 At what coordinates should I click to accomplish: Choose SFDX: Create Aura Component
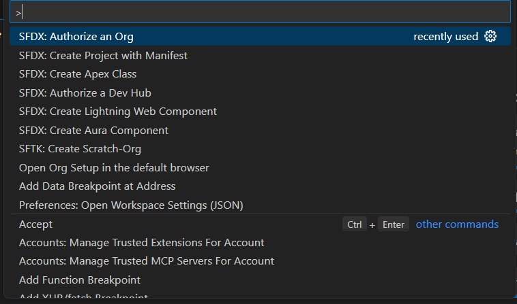pos(93,130)
